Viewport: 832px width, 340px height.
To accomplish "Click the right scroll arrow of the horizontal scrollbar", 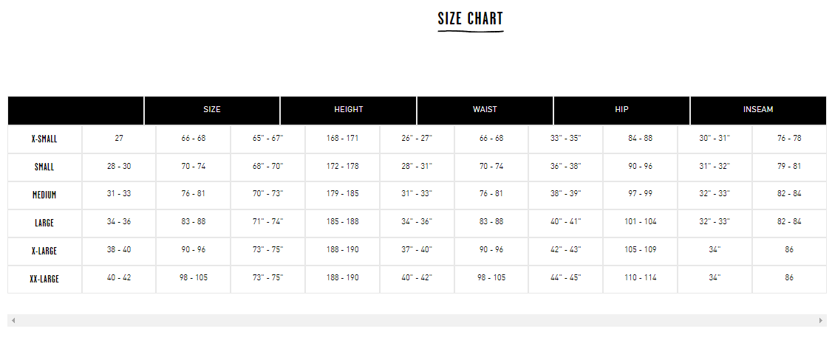I will click(821, 320).
